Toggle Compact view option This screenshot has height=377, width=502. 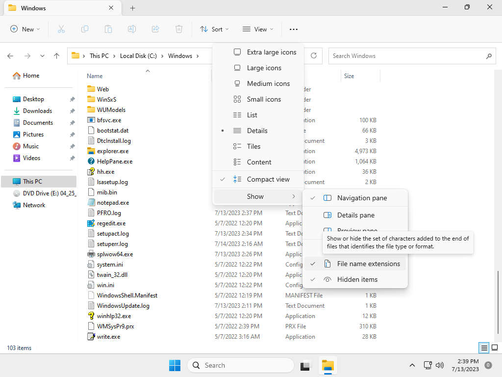tap(258, 180)
